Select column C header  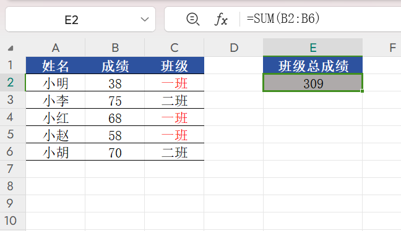pyautogui.click(x=175, y=48)
